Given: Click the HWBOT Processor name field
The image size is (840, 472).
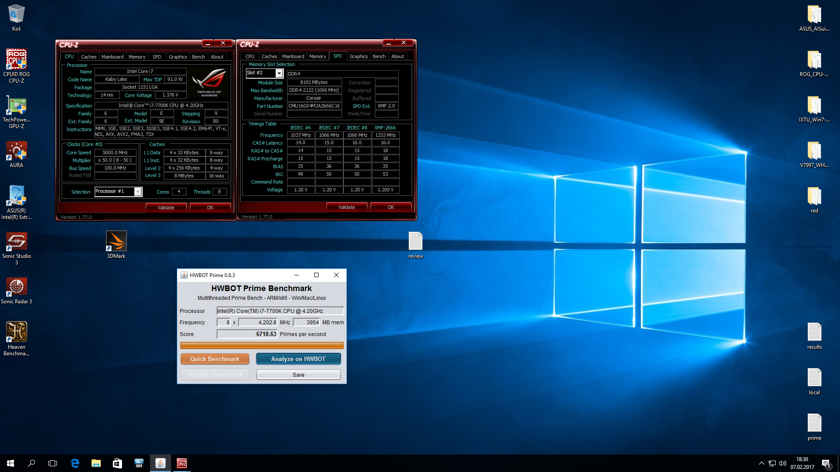Looking at the screenshot, I should click(280, 311).
